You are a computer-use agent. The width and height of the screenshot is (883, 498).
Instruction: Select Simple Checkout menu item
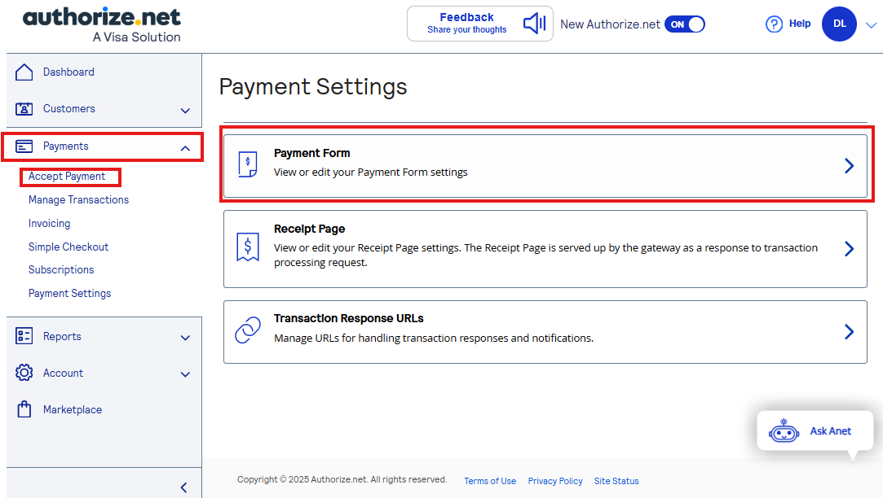[x=68, y=247]
